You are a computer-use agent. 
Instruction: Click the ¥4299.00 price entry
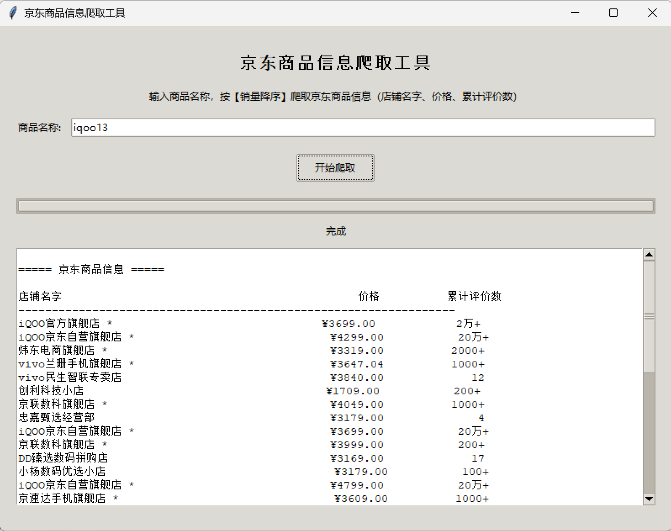tap(357, 337)
